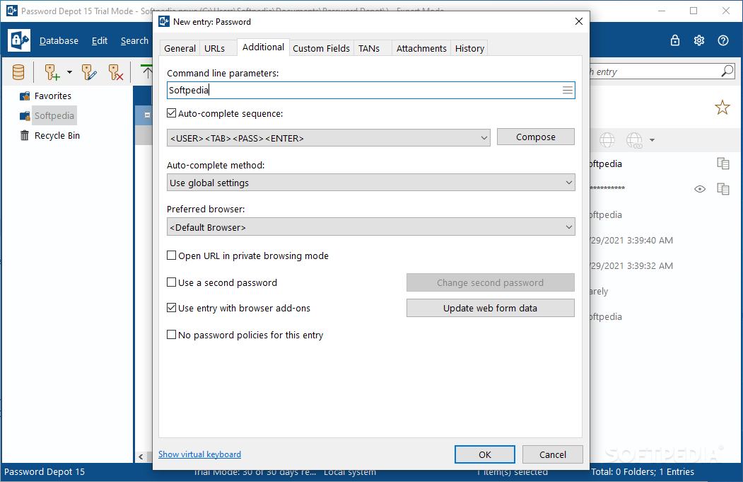743x482 pixels.
Task: Click horizontal scrollbar left arrow
Action: point(141,457)
